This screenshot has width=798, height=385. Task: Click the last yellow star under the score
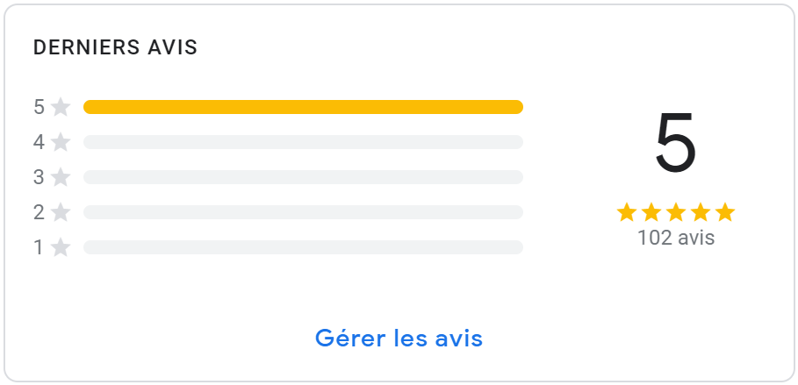point(725,212)
